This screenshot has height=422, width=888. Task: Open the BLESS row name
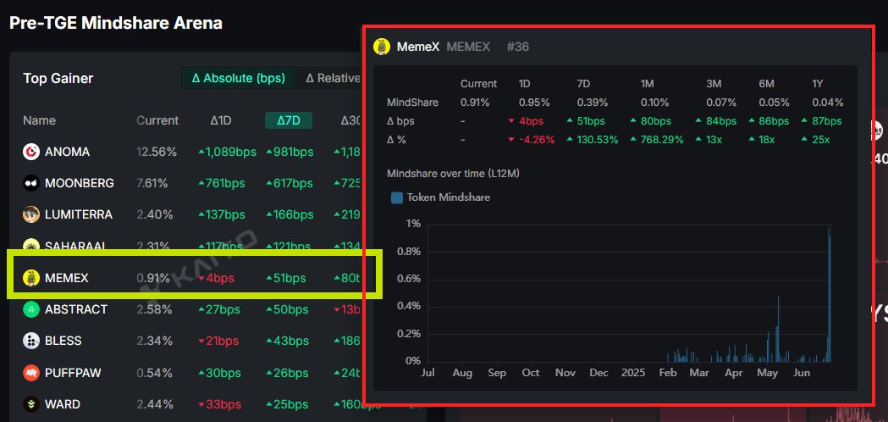(63, 341)
